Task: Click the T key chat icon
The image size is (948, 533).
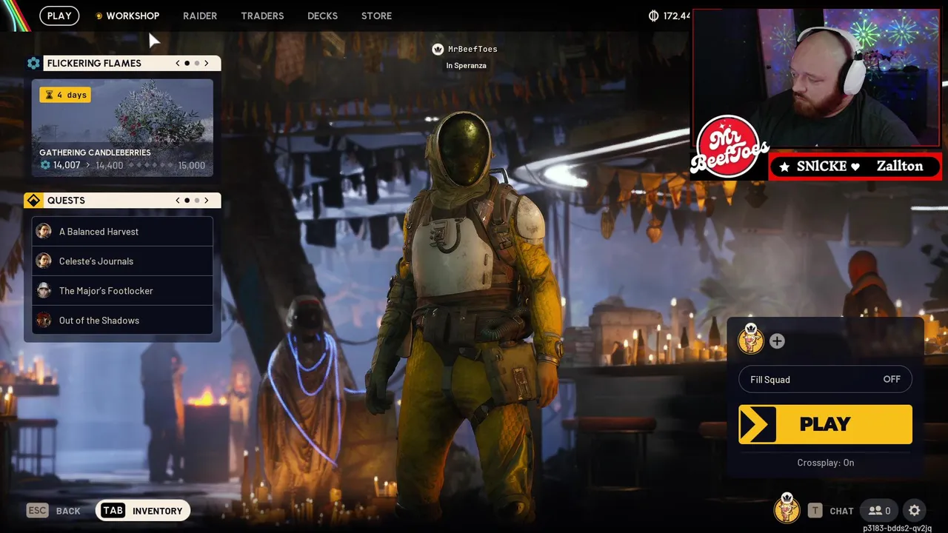Action: 815,511
